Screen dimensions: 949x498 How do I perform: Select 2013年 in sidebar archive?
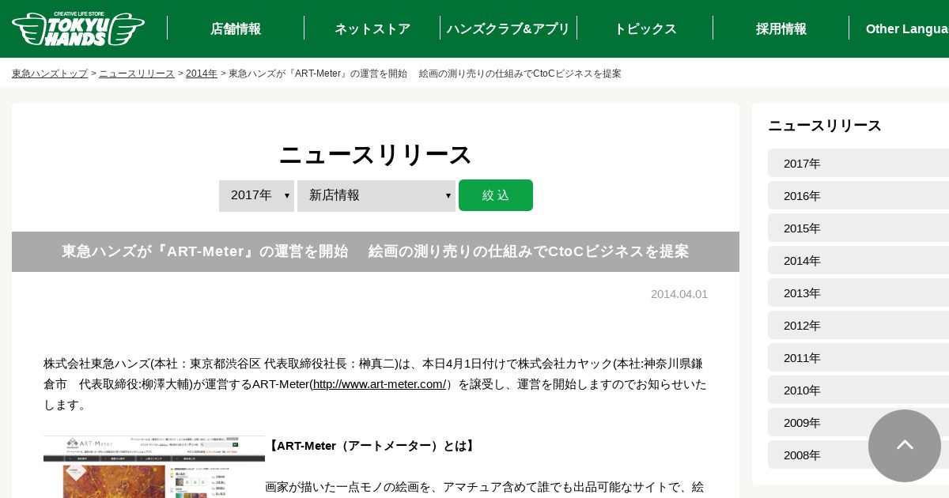pos(859,292)
